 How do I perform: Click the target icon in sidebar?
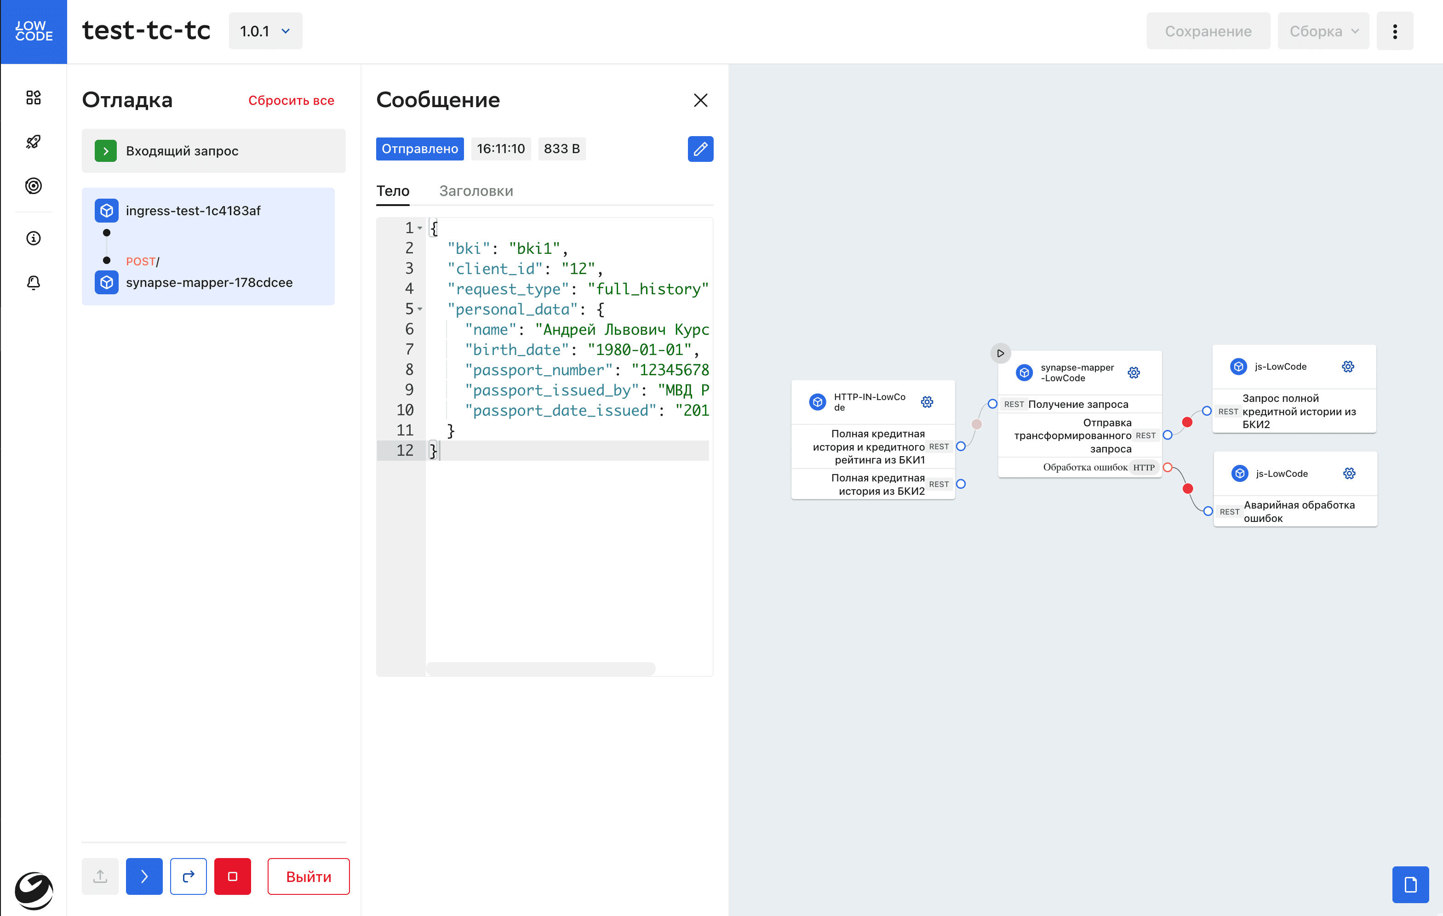coord(34,186)
